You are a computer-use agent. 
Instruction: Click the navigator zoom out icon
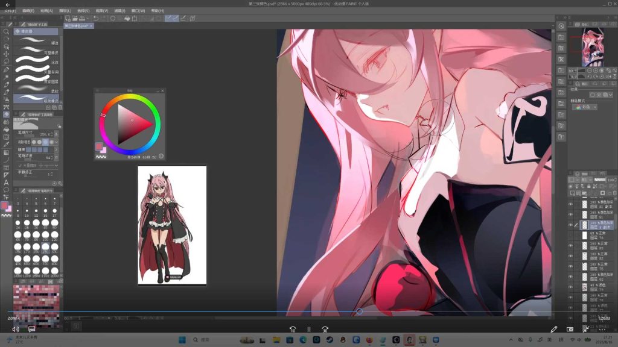(590, 71)
